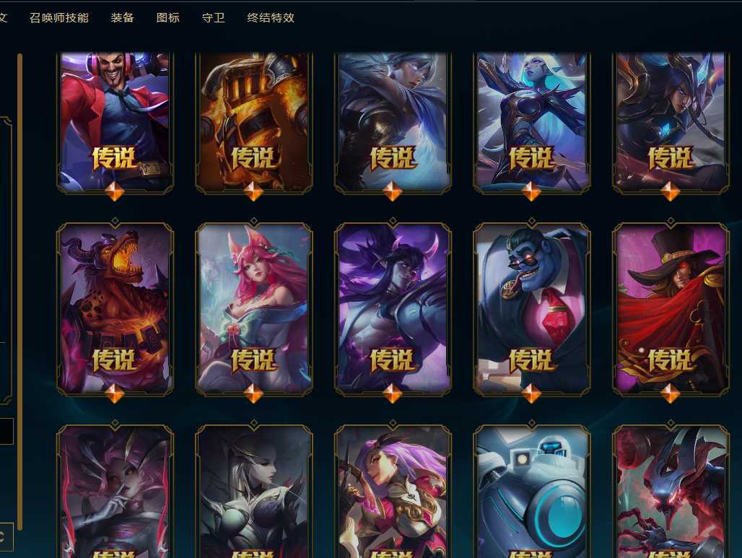Screen dimensions: 742x558
Task: Select the 图标 tab
Action: (x=168, y=18)
